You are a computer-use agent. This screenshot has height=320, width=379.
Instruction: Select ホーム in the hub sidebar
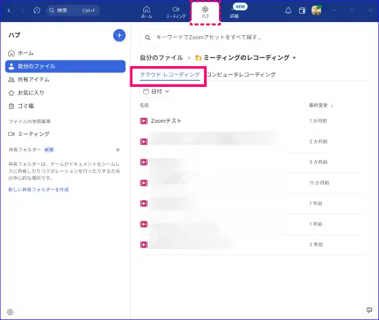point(65,53)
